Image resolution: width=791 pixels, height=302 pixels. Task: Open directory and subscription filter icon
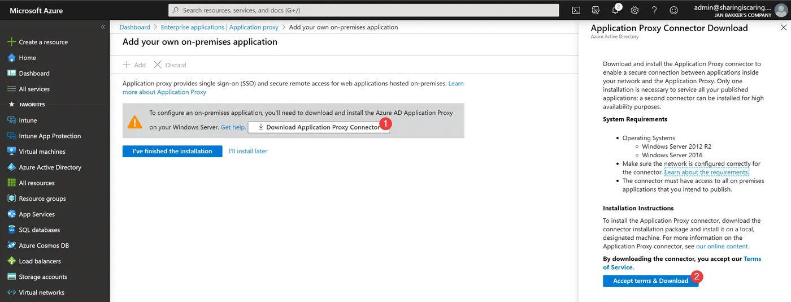(x=596, y=10)
